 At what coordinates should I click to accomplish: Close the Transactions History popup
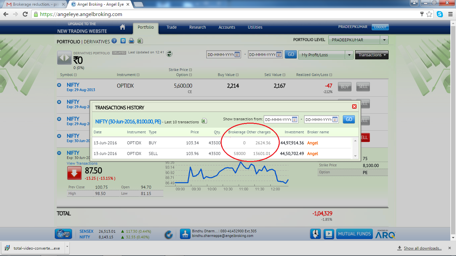click(x=354, y=107)
